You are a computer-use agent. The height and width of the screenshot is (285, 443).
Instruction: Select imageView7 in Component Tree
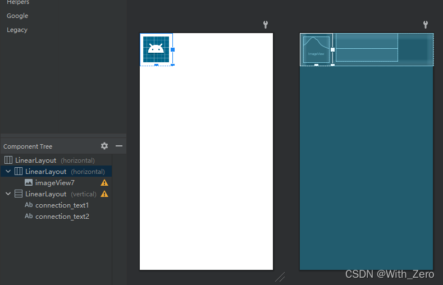click(56, 182)
